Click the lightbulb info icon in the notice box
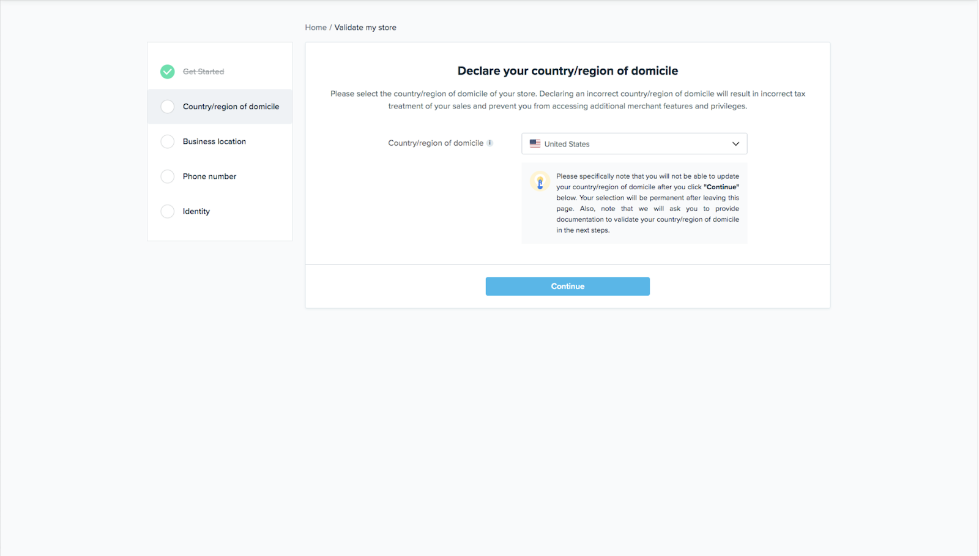This screenshot has height=556, width=979. pyautogui.click(x=540, y=182)
